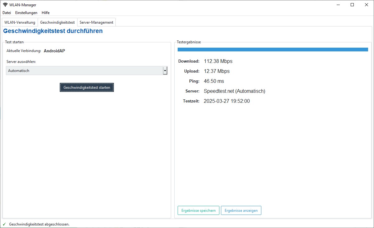Viewport: 374px width, 228px height.
Task: Open the Einstellungen menu
Action: click(26, 13)
